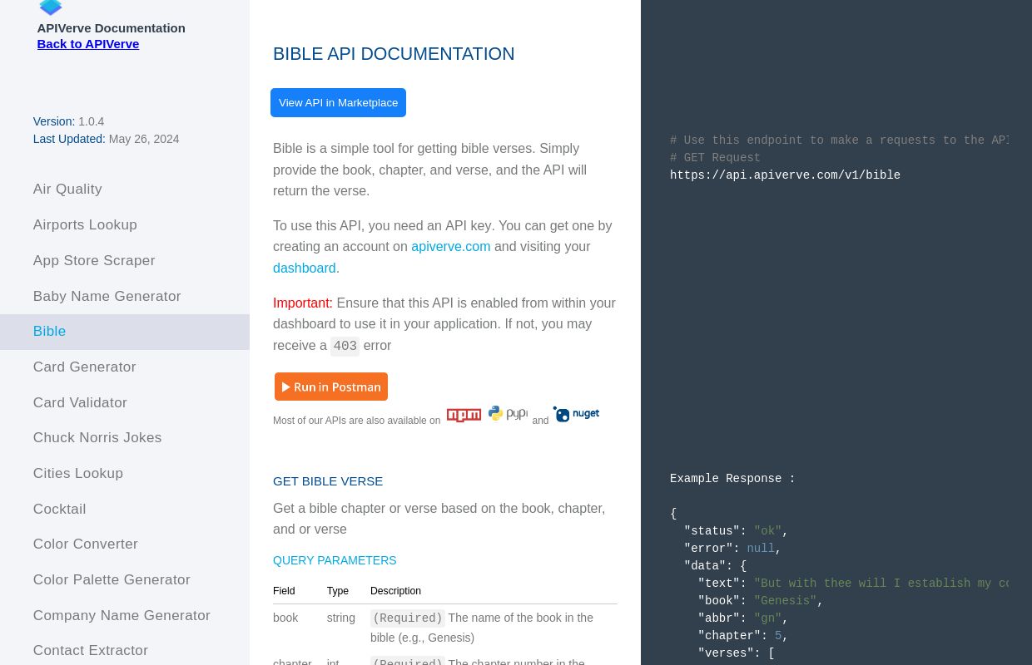
Task: Open the PyPI package logo
Action: pos(508,413)
